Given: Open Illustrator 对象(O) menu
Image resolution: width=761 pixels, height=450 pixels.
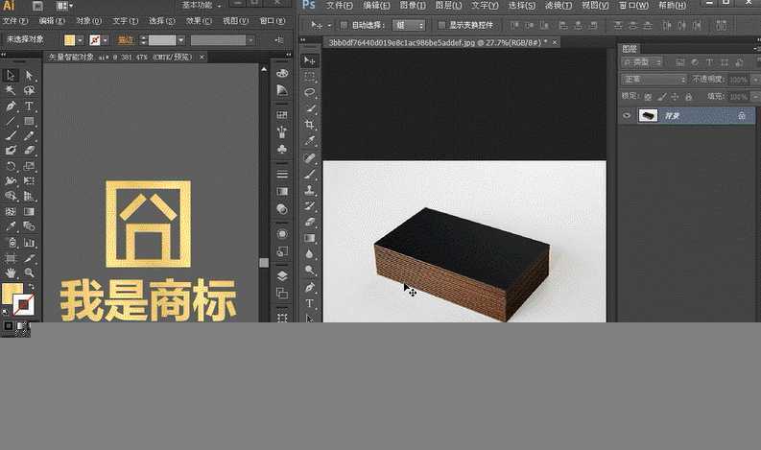Looking at the screenshot, I should [89, 21].
